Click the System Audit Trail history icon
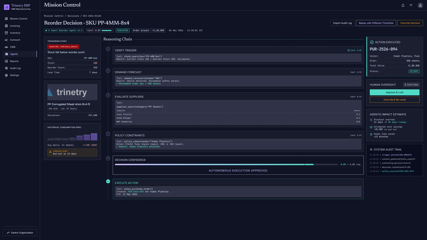This screenshot has width=427, height=240. 371,150
